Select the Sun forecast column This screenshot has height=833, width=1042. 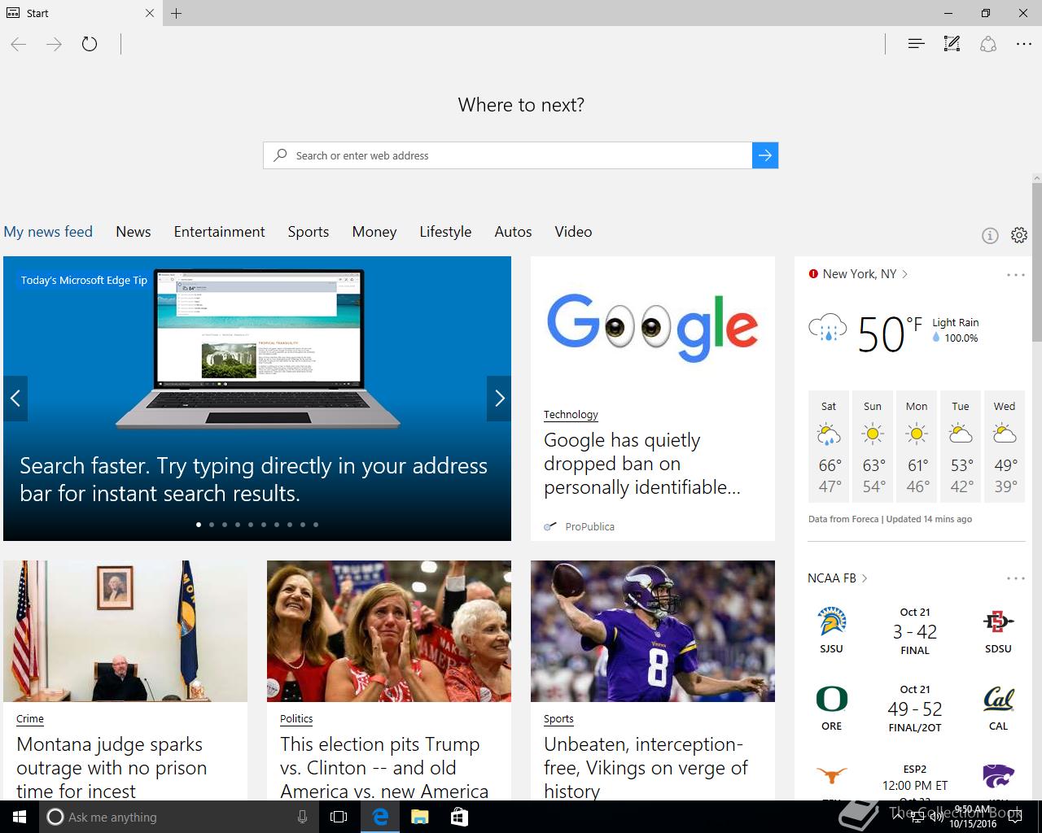pos(873,447)
